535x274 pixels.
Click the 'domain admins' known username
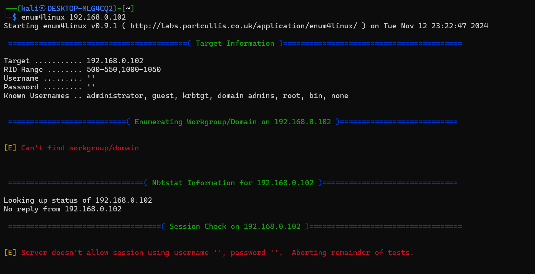click(246, 96)
